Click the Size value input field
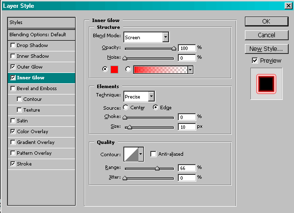The width and height of the screenshot is (294, 213). click(187, 127)
